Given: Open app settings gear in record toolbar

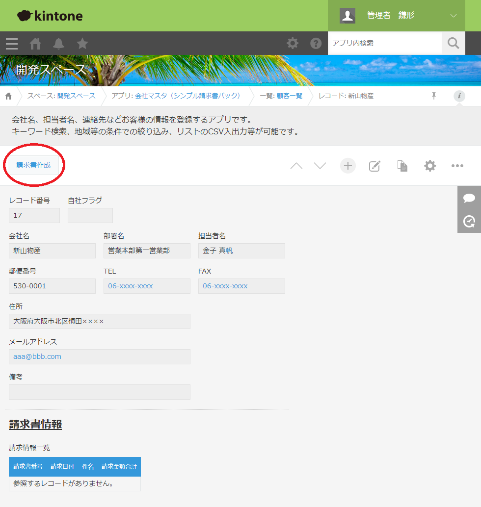Looking at the screenshot, I should pyautogui.click(x=430, y=166).
